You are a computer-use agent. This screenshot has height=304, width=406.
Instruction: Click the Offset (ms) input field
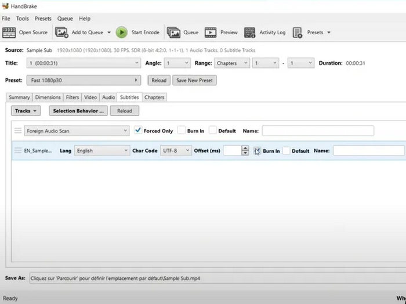click(233, 151)
